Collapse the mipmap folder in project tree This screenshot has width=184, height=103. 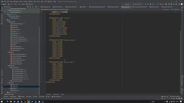pyautogui.click(x=7, y=66)
